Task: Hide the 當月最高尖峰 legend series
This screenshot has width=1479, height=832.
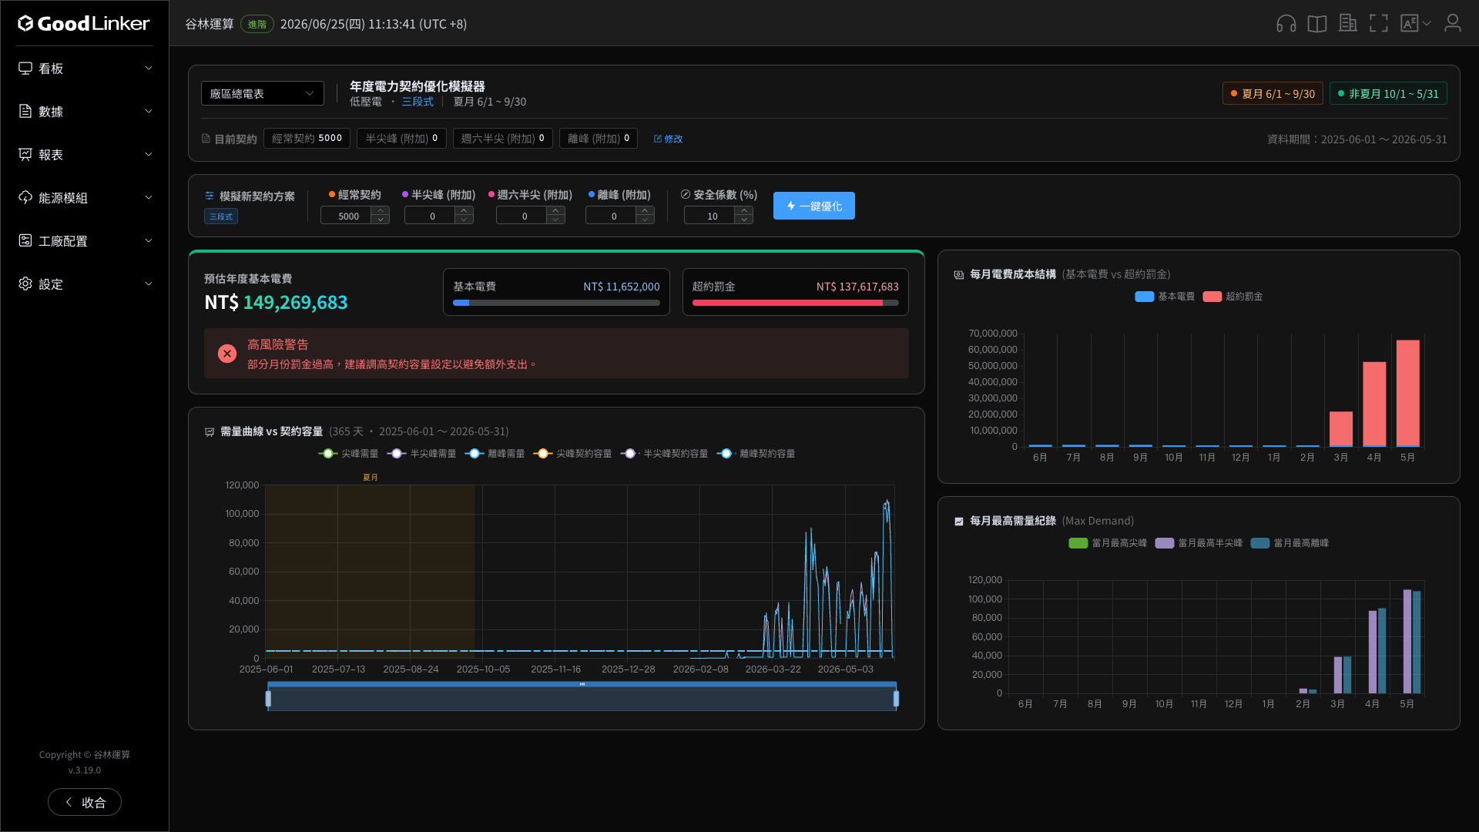Action: [x=1108, y=543]
